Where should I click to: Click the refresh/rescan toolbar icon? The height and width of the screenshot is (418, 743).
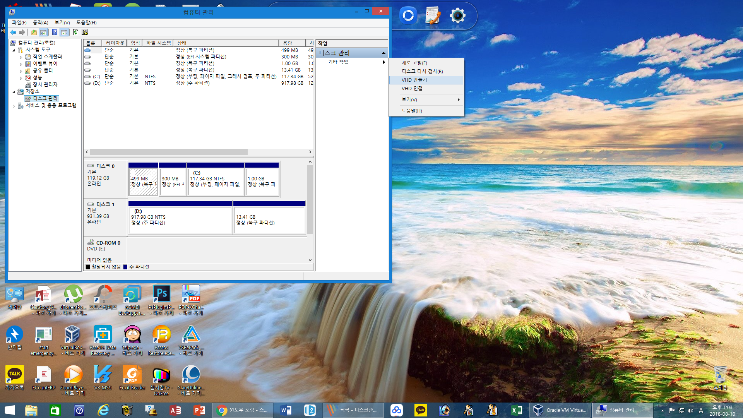tap(75, 32)
